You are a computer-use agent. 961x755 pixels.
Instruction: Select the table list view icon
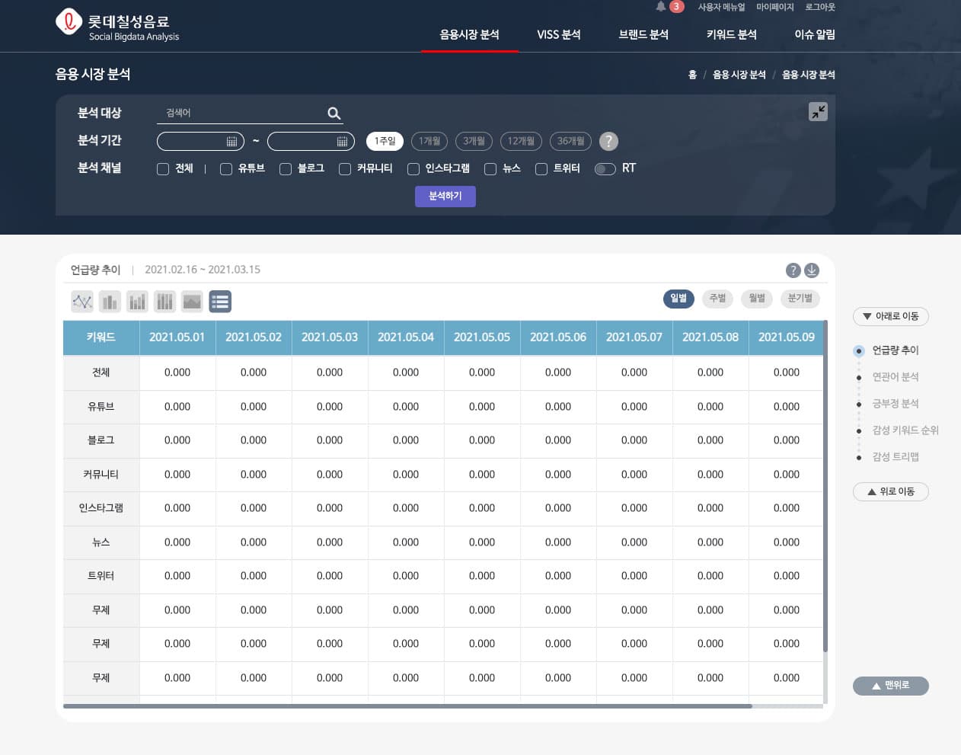point(220,302)
